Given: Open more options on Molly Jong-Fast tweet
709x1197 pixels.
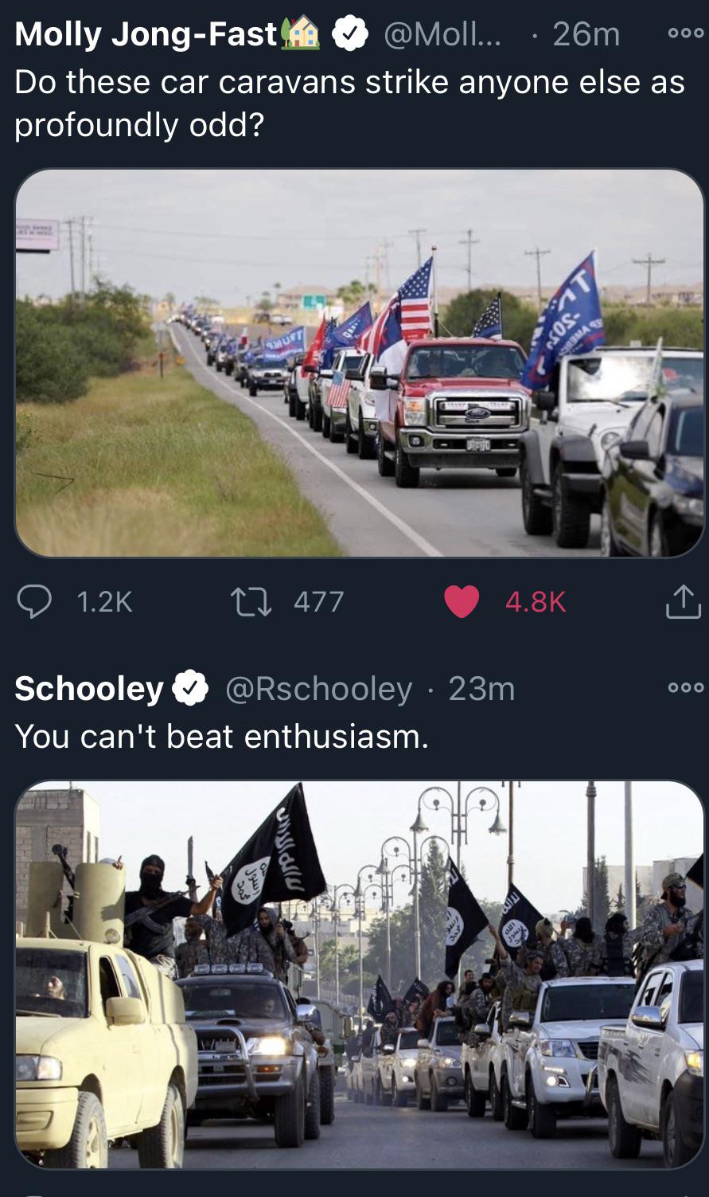Looking at the screenshot, I should 686,33.
